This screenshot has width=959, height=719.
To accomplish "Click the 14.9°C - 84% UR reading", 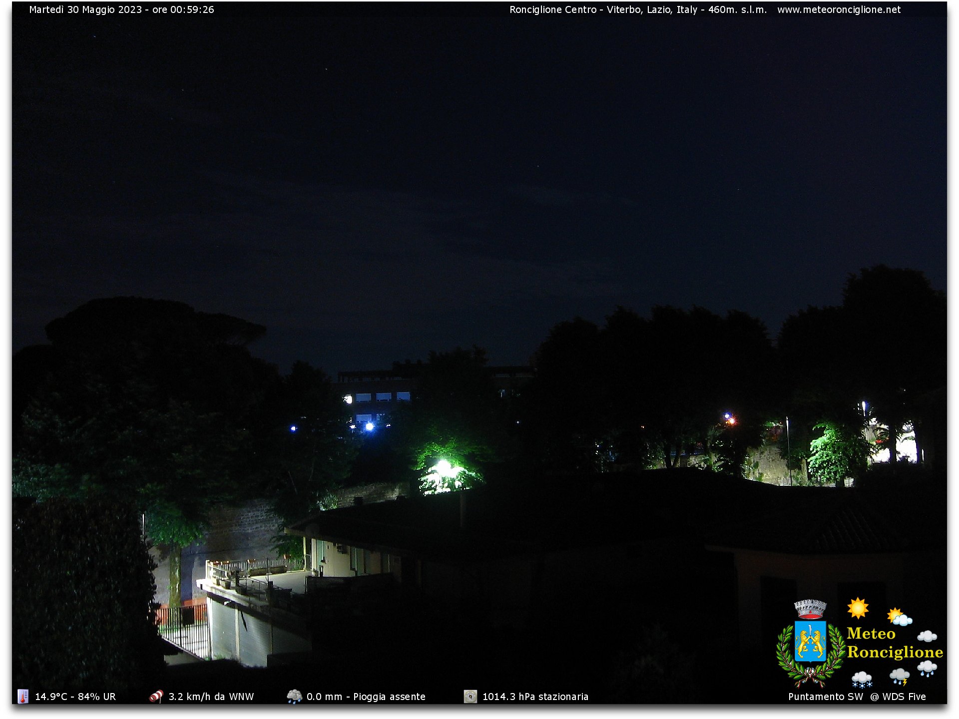I will pos(75,697).
